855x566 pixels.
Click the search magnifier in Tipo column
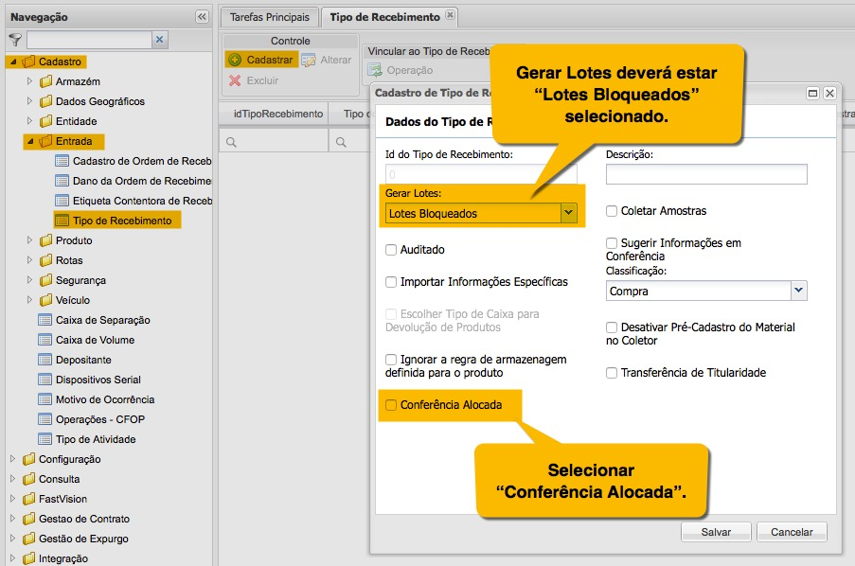(342, 142)
